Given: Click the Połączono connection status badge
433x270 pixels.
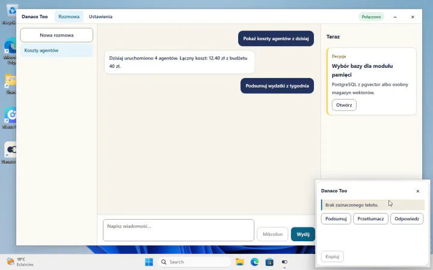Looking at the screenshot, I should click(x=371, y=17).
